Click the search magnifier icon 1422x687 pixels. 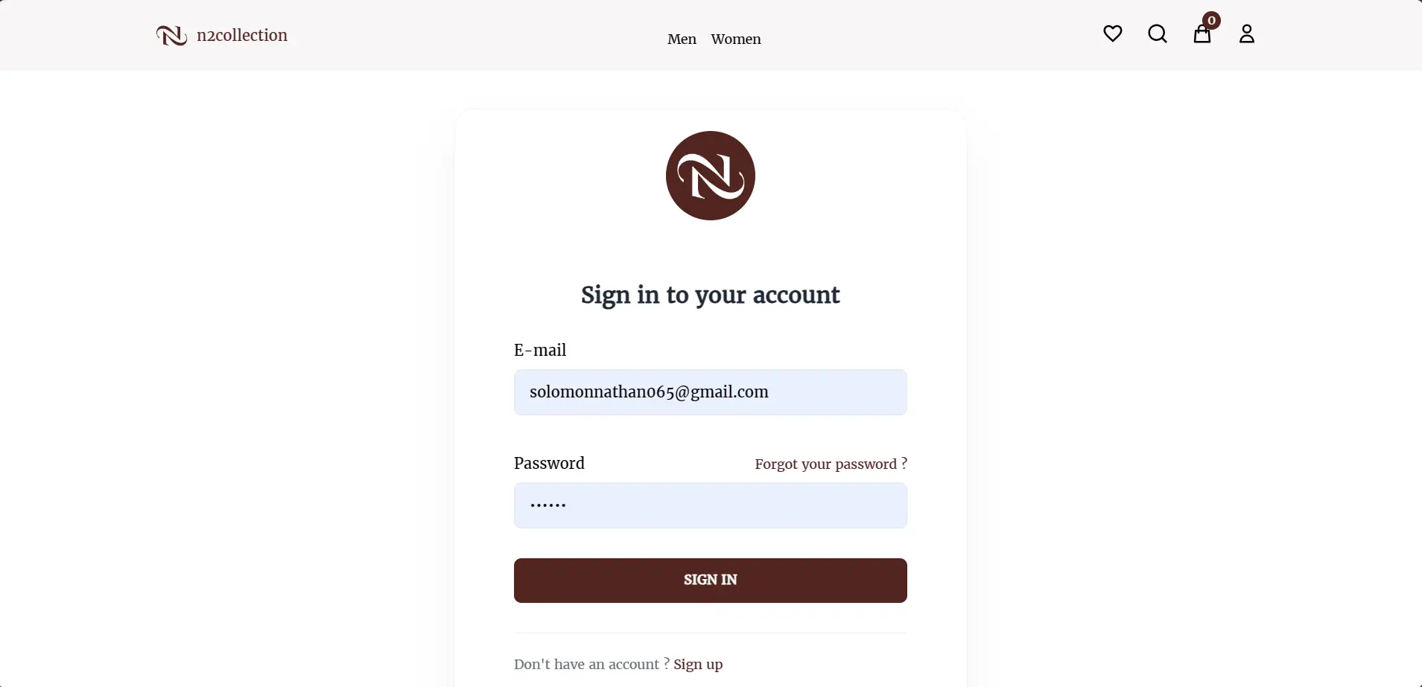[1158, 33]
